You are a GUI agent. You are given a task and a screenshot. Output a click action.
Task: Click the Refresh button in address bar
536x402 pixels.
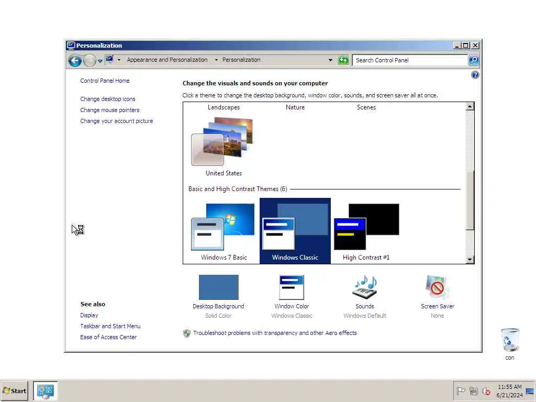pyautogui.click(x=343, y=60)
